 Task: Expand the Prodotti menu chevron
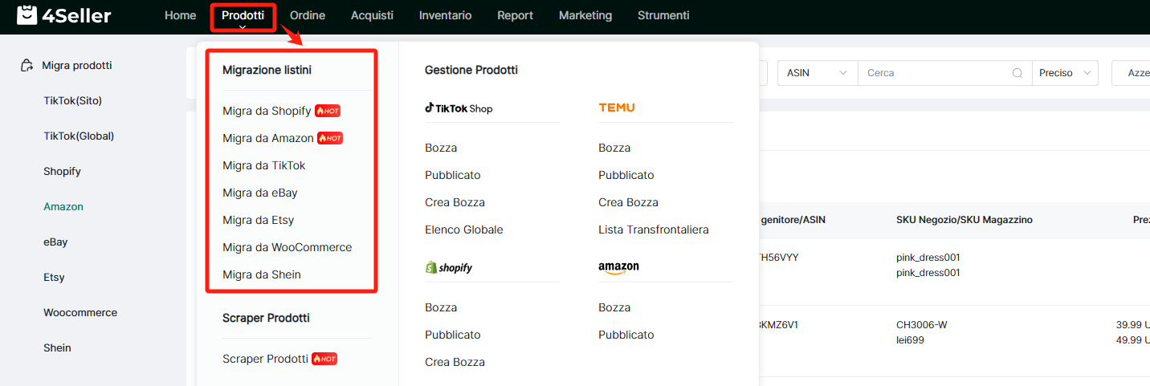(x=243, y=27)
